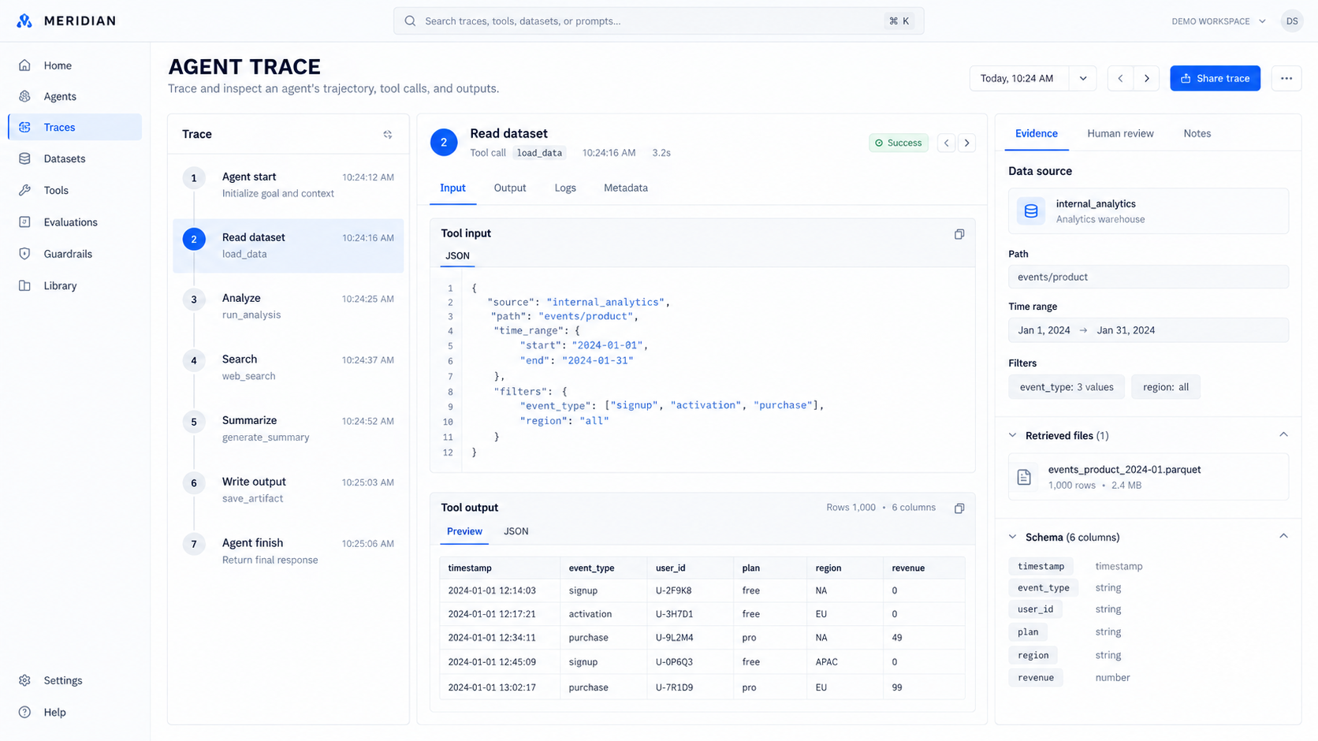Click the Trace panel refresh icon
Viewport: 1318px width, 741px height.
click(x=388, y=135)
